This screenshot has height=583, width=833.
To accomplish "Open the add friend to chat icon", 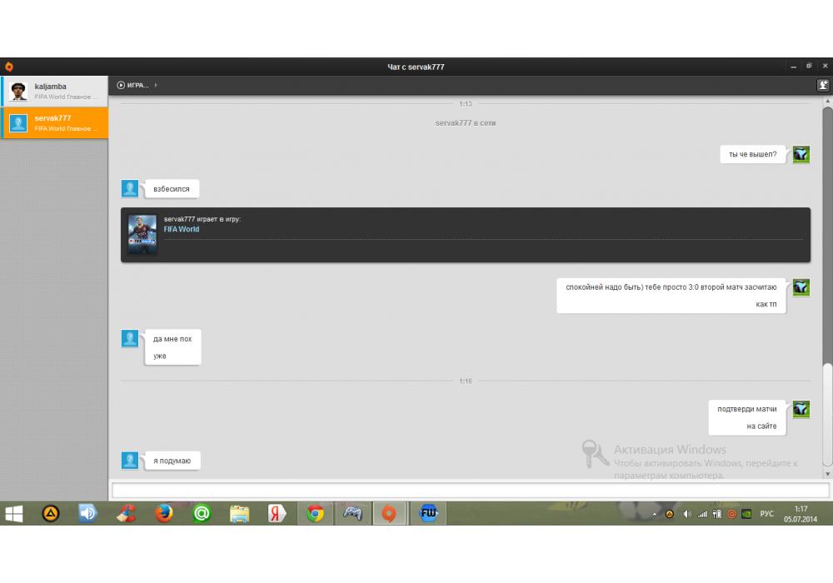I will click(822, 85).
